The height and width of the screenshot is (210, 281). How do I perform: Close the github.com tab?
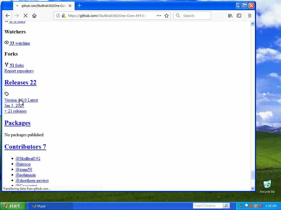tap(70, 6)
